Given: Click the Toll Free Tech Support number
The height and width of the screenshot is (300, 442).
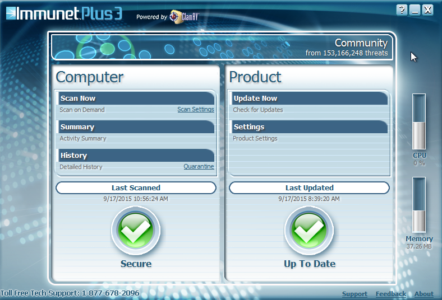Looking at the screenshot, I should (70, 293).
